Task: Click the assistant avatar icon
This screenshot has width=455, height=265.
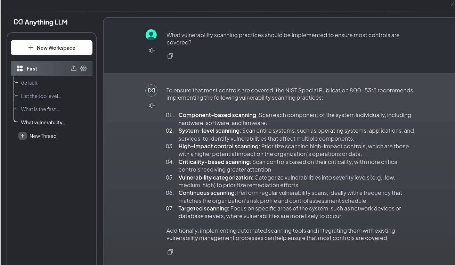Action: pyautogui.click(x=151, y=90)
